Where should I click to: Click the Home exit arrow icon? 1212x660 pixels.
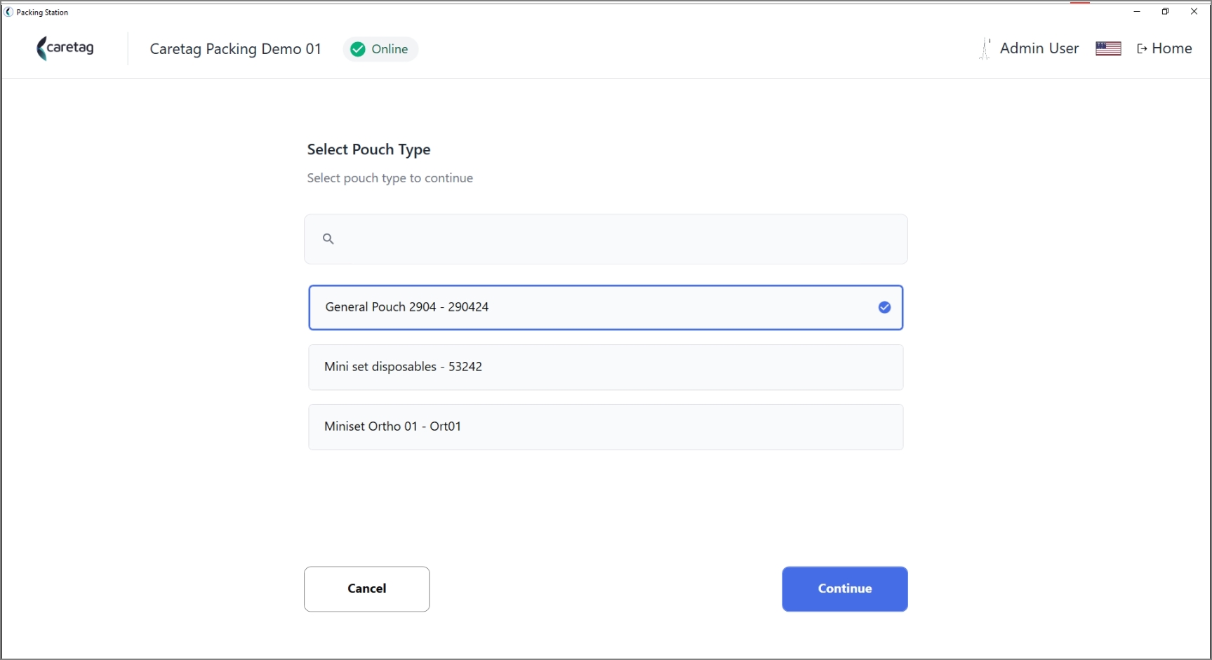click(x=1142, y=48)
